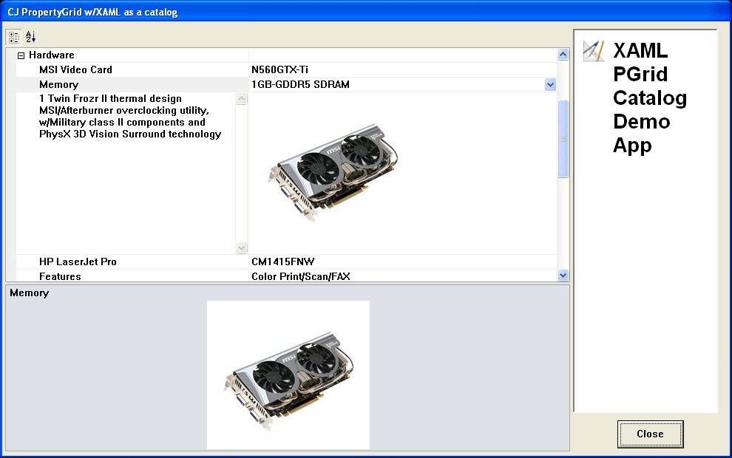
Task: Select the Features property row
Action: (x=60, y=276)
